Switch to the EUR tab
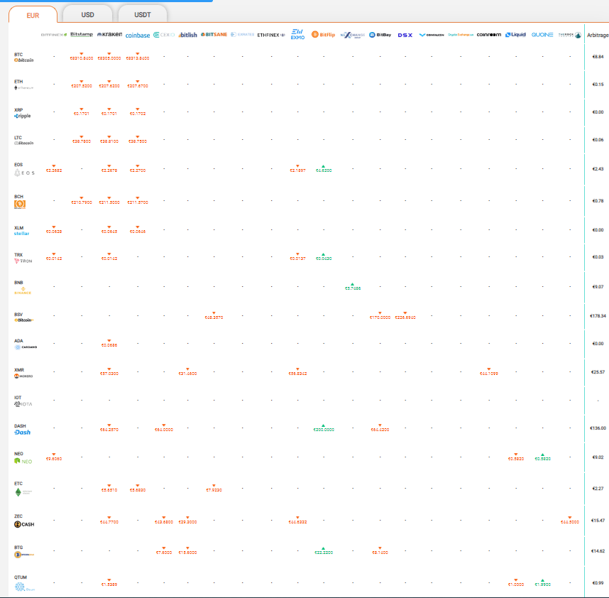609x598 pixels. coord(33,15)
